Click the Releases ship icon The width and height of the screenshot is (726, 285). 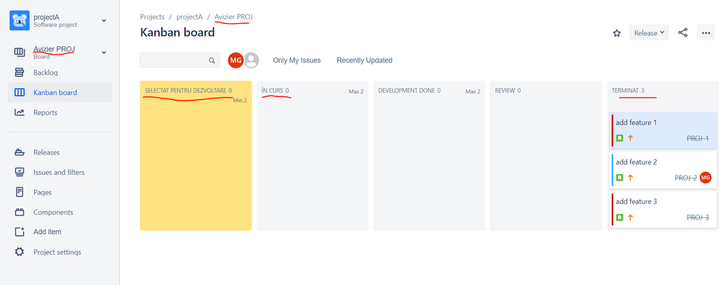tap(20, 152)
